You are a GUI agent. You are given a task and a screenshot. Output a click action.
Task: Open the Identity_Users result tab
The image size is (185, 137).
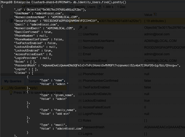(85, 7)
